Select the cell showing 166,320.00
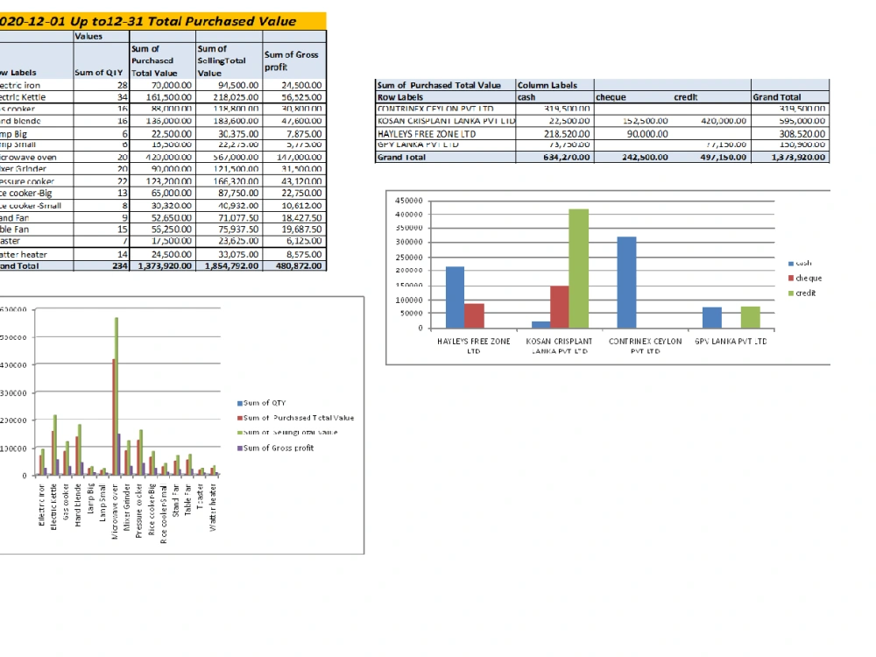This screenshot has height=657, width=876. pos(229,181)
